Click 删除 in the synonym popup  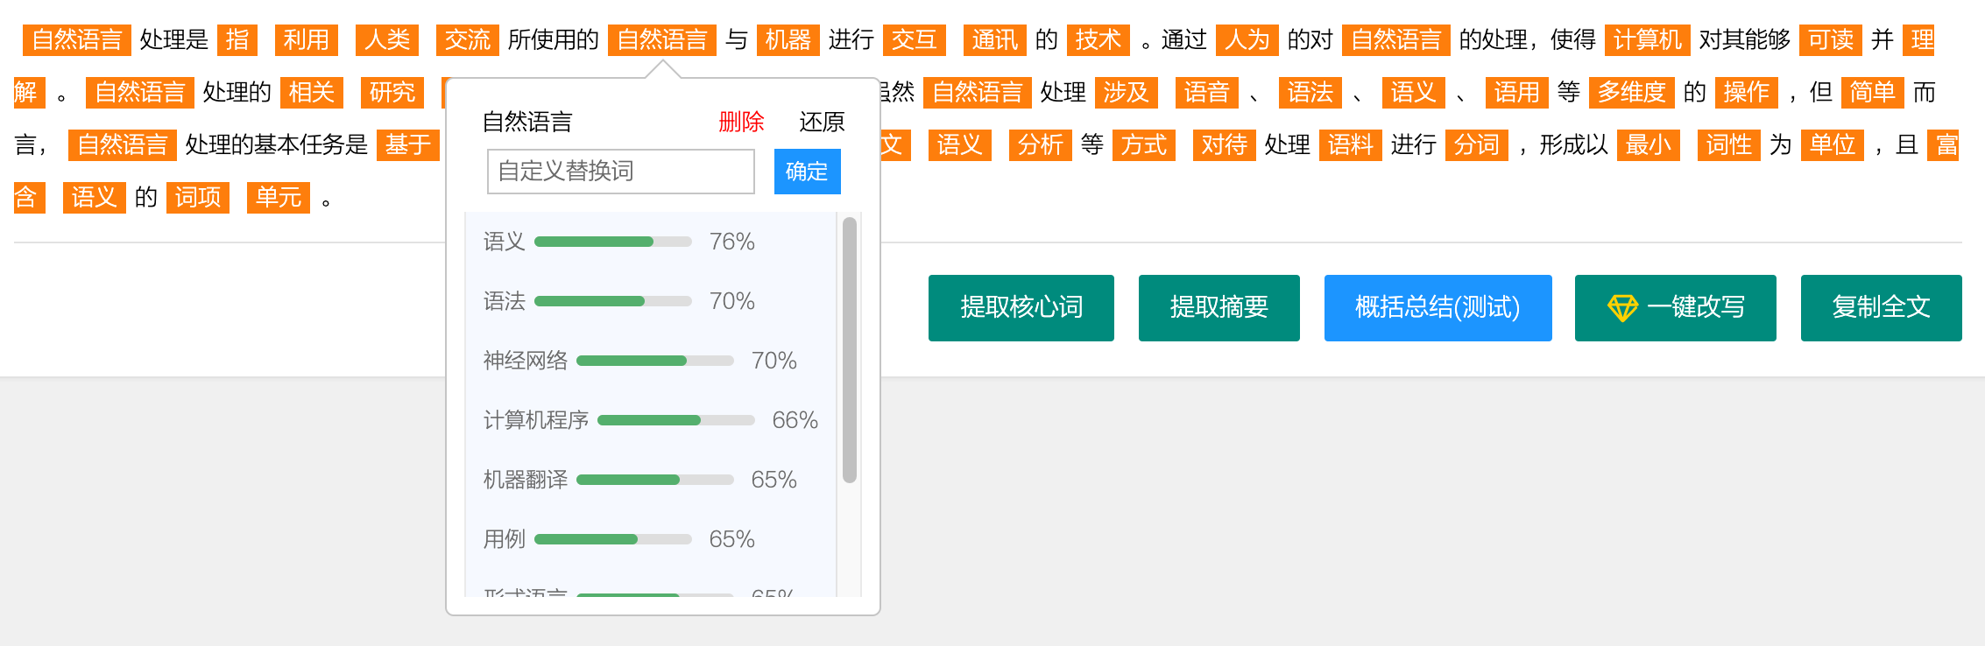coord(741,122)
